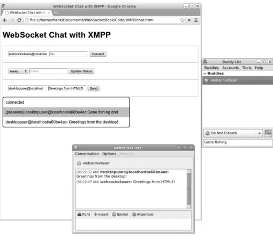
Task: Click the Connect button
Action: point(98,54)
